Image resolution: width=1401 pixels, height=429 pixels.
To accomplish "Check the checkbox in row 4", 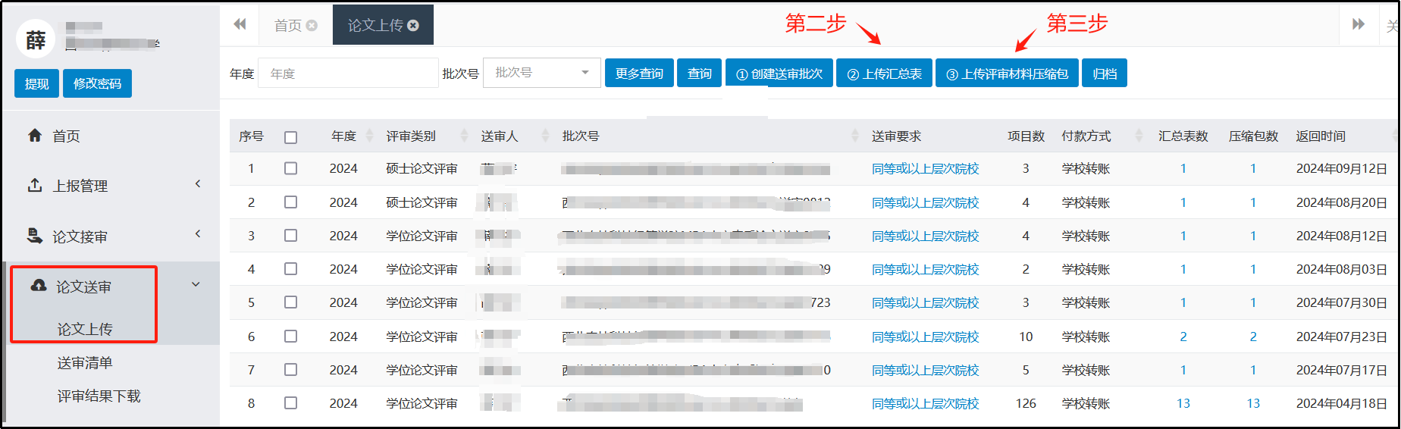I will 290,269.
